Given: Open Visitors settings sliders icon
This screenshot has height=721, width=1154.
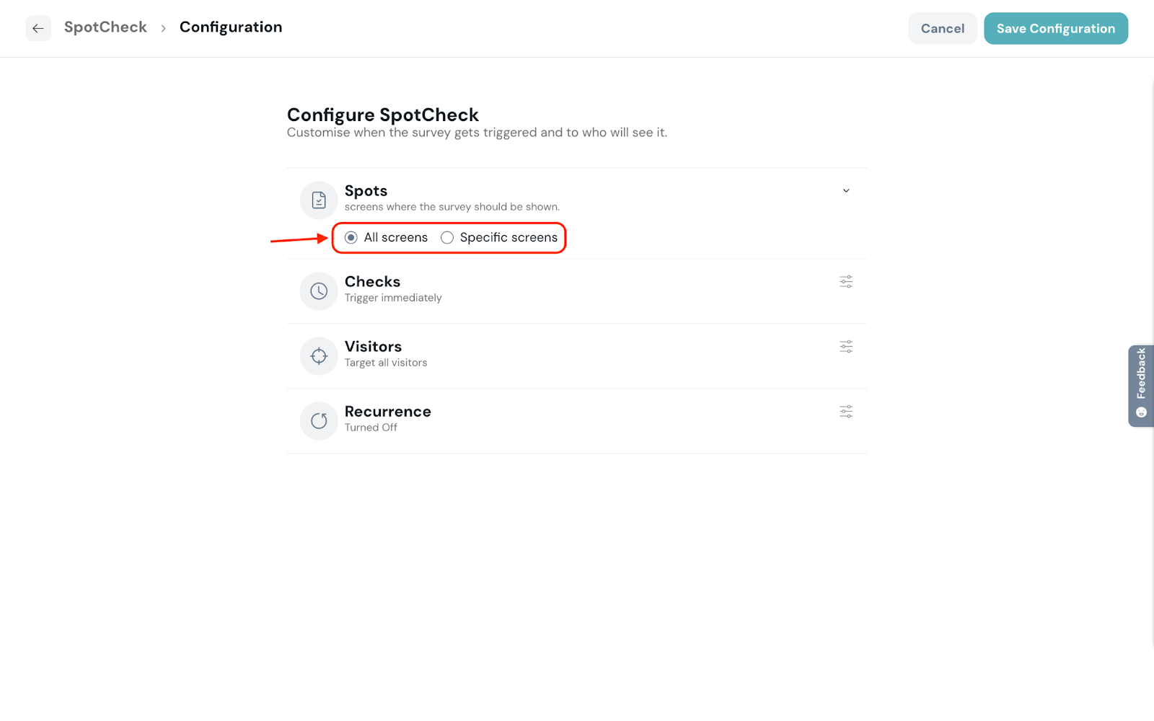Looking at the screenshot, I should pyautogui.click(x=846, y=347).
